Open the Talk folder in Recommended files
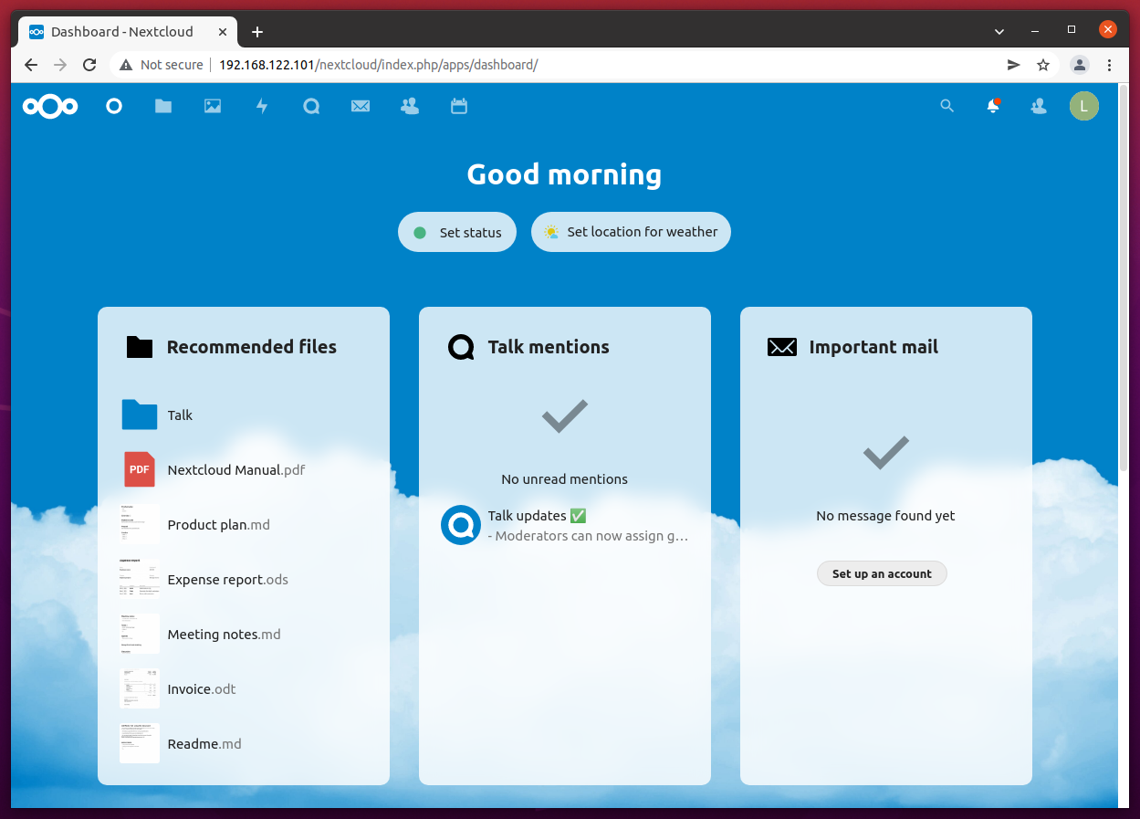This screenshot has width=1140, height=819. (x=244, y=415)
